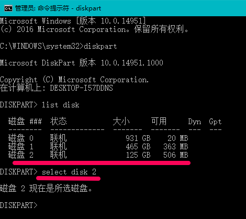Screen dimensions: 246x219
Task: Click the 'C:\WINDOWS\system32>diskpart' line
Action: [x=59, y=46]
